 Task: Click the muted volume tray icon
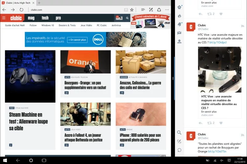(x=222, y=160)
